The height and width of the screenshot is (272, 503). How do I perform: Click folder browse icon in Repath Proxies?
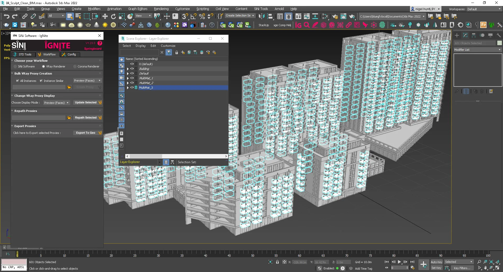69,118
